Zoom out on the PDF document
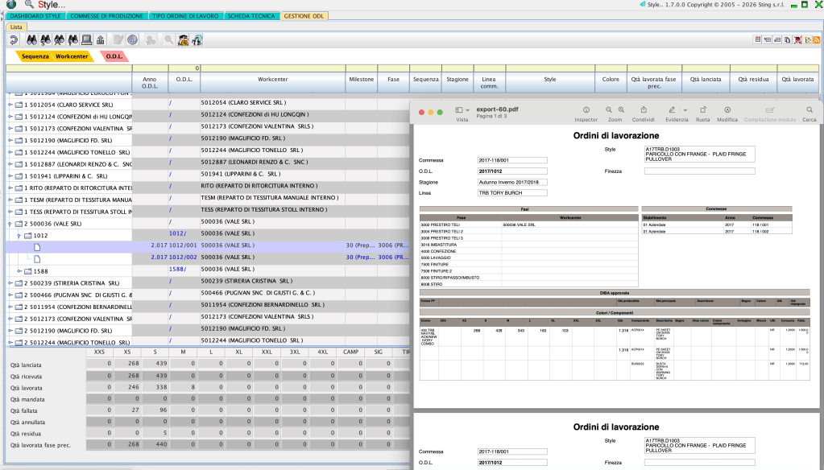Viewport: 824px width, 470px height. [x=609, y=109]
